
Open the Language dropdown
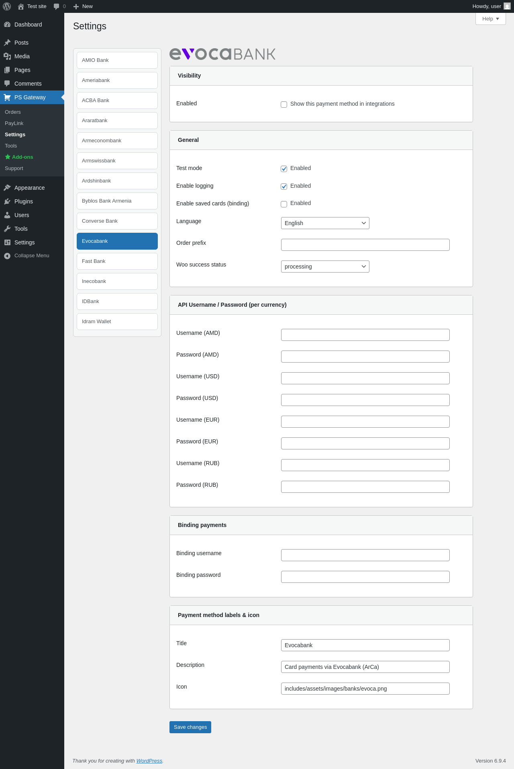pos(325,223)
